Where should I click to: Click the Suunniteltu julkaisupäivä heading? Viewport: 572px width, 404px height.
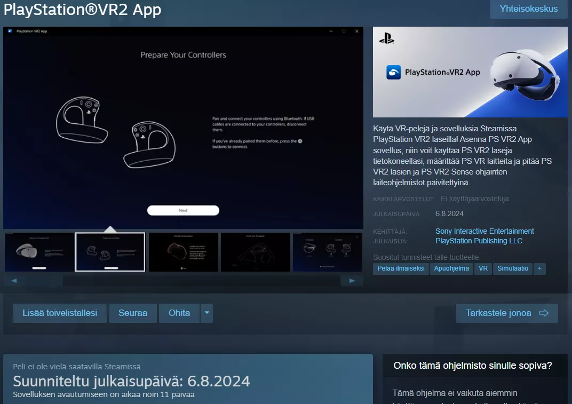click(x=131, y=382)
